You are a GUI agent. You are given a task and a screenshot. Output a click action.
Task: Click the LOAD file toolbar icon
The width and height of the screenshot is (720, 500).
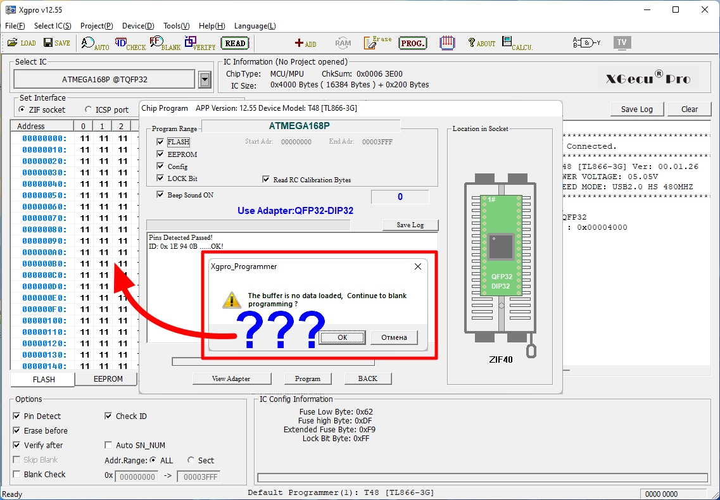pyautogui.click(x=22, y=43)
